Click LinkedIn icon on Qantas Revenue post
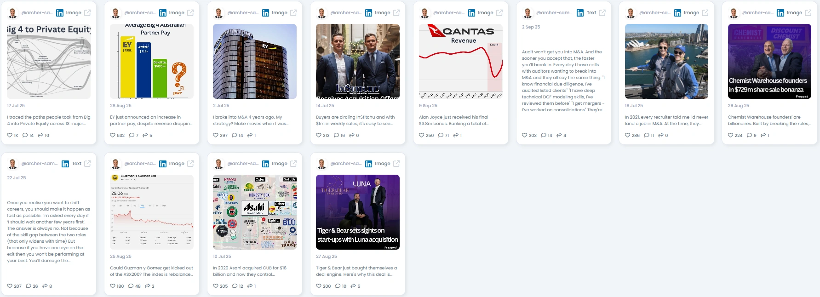820x297 pixels. coord(472,13)
